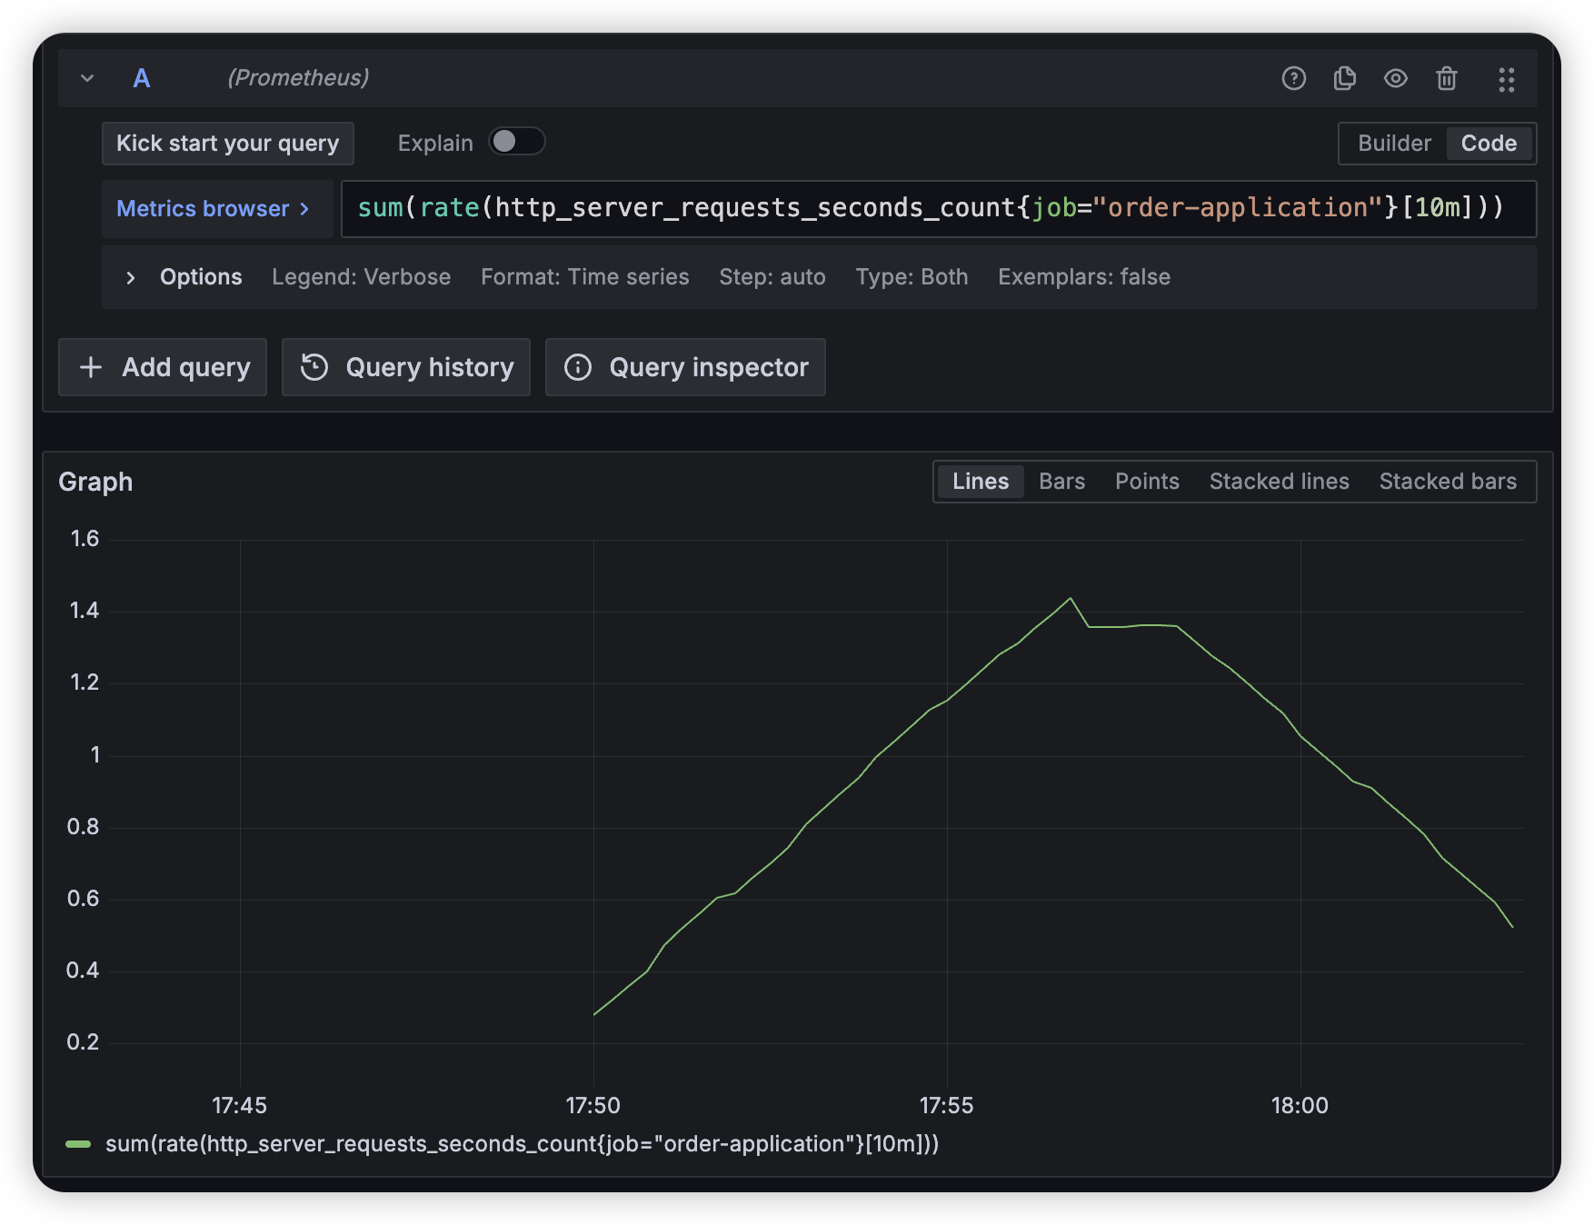Click the peak of the green graph line
This screenshot has height=1225, width=1594.
tap(1071, 599)
